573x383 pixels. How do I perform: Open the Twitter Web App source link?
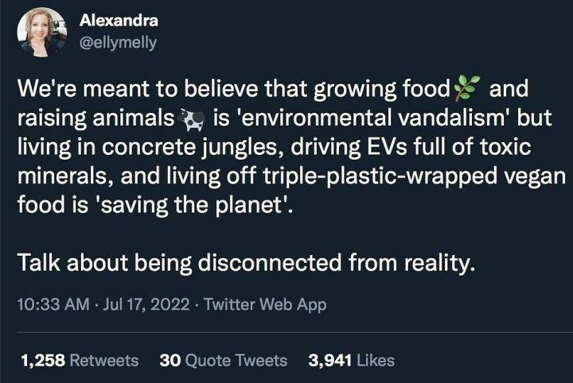pyautogui.click(x=265, y=305)
